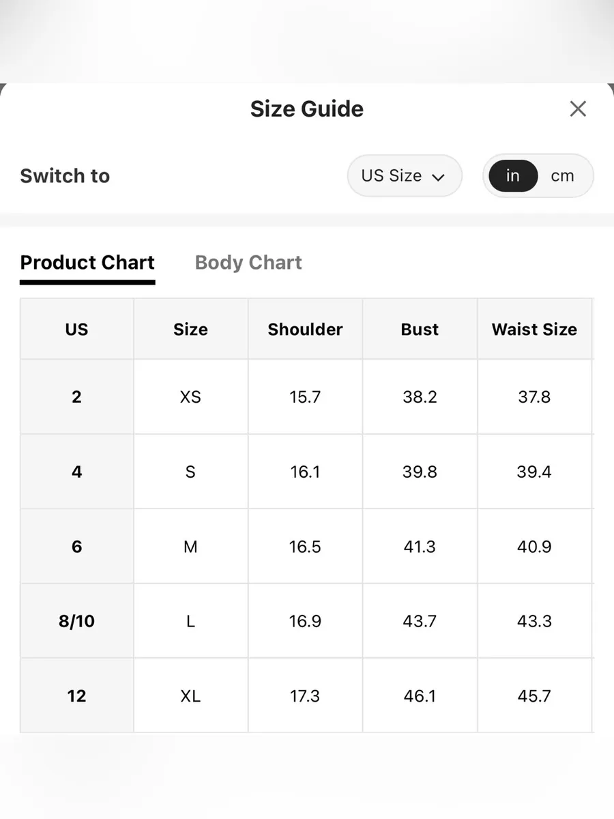Select the in unit option
The height and width of the screenshot is (819, 614).
coord(513,175)
